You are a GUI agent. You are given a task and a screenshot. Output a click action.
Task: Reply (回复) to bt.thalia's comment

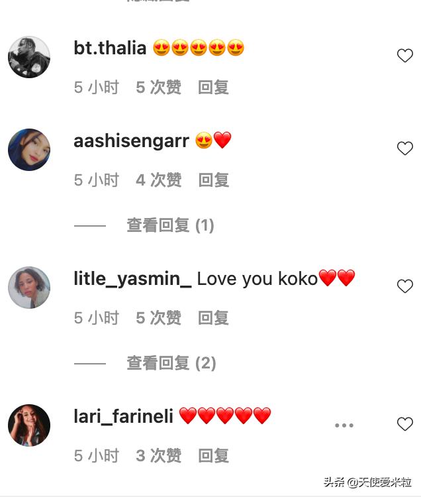coord(213,87)
